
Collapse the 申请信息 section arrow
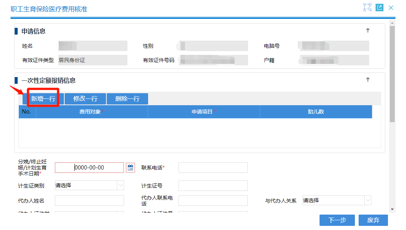pos(368,31)
